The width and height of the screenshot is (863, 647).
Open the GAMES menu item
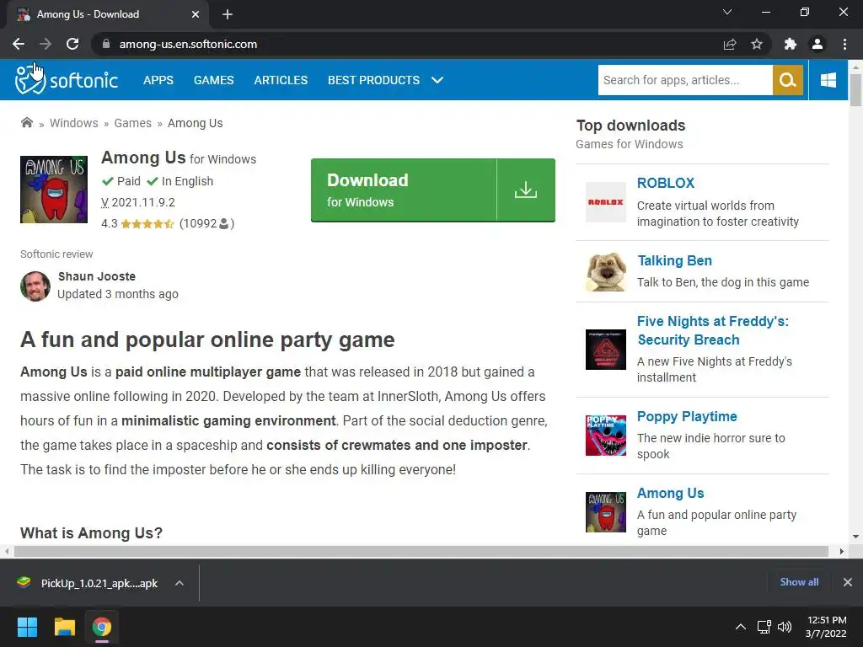(213, 80)
